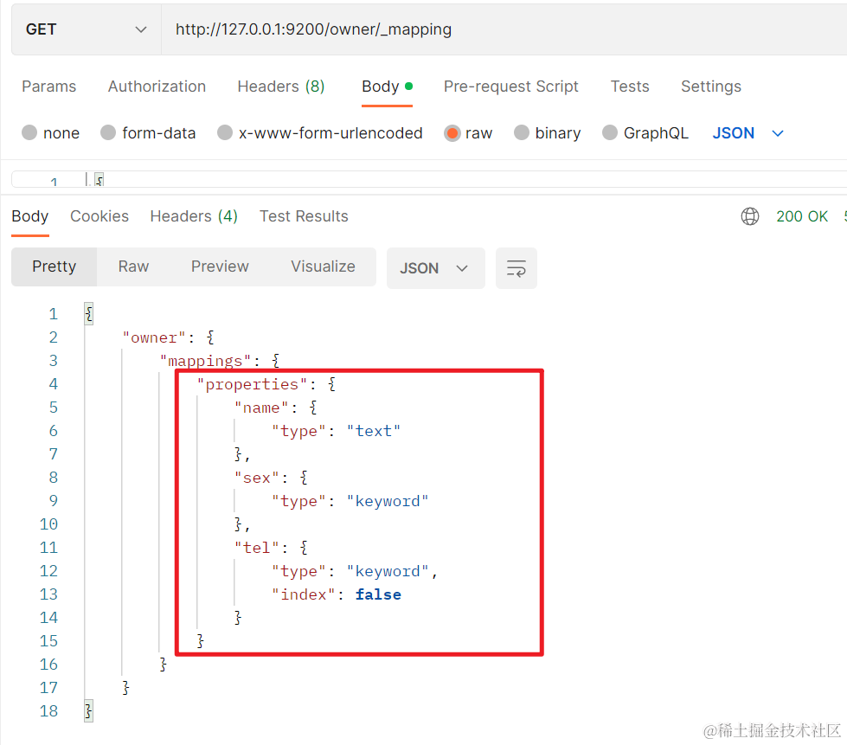Click the "owner" key on line 2

154,337
